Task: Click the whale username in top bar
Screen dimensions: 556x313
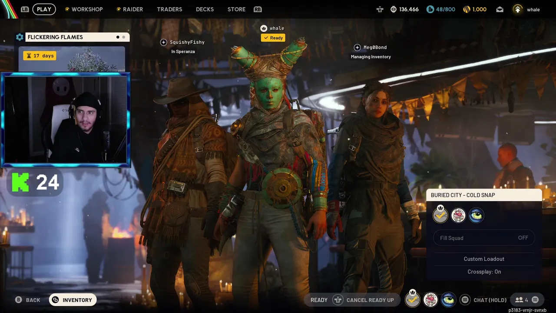Action: coord(533,10)
